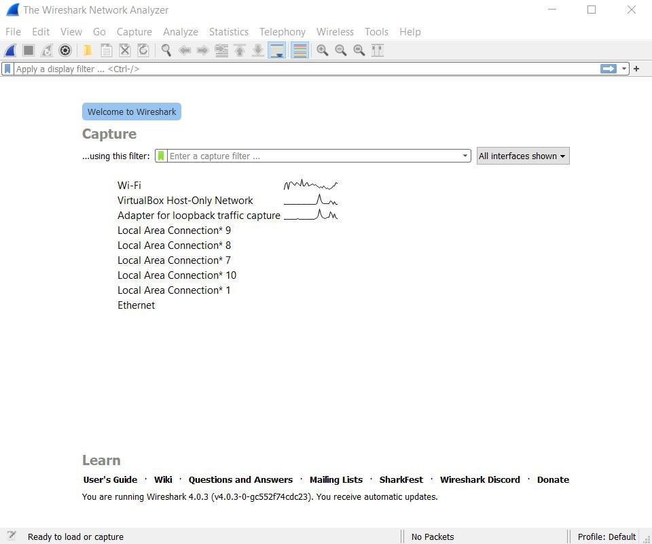Screen dimensions: 652x544
Task: Reset text to normal size icon
Action: point(359,50)
